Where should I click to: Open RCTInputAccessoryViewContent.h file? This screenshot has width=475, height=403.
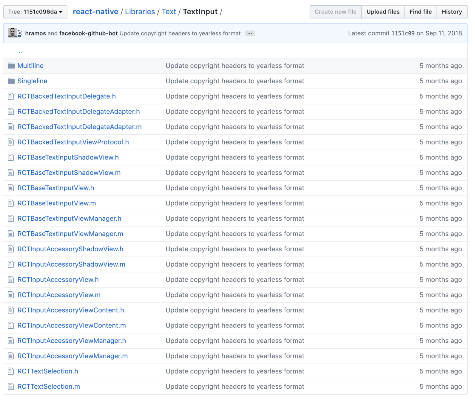71,310
